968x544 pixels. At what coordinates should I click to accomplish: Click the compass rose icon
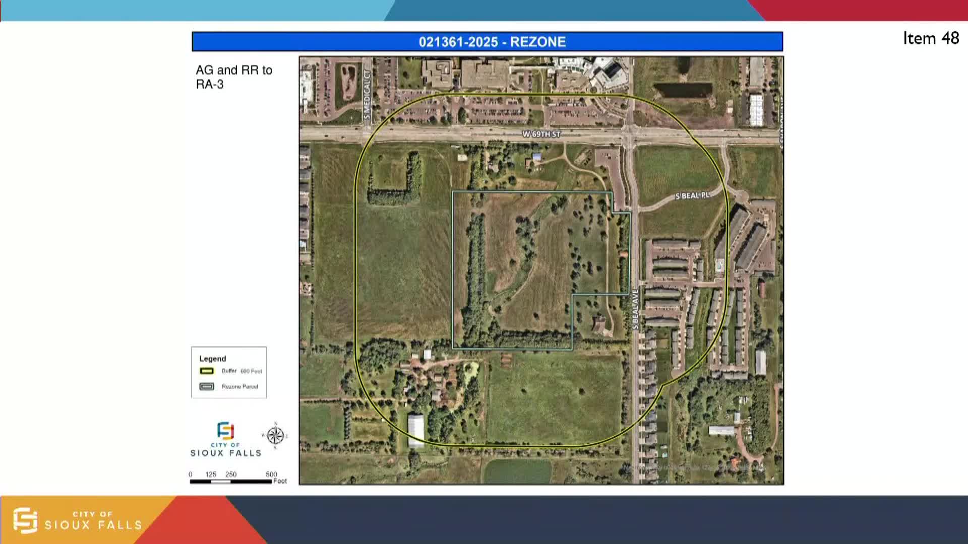275,436
